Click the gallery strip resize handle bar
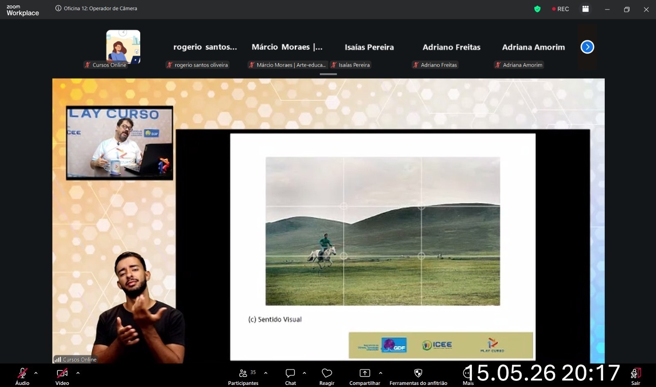This screenshot has height=387, width=656. [x=328, y=74]
